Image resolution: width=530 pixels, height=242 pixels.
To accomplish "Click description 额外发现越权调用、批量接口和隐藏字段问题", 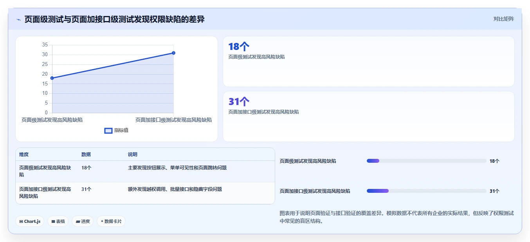I will [x=175, y=189].
